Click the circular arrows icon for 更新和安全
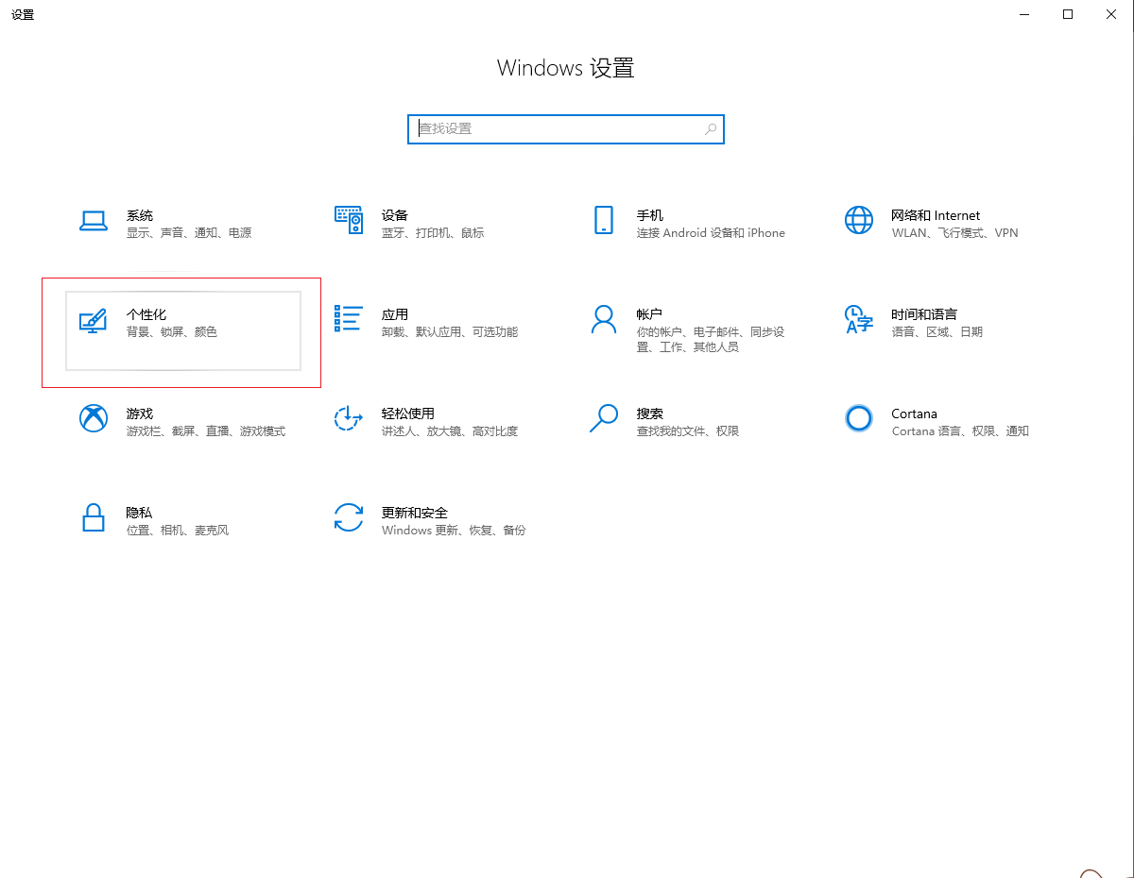Screen dimensions: 1134x878 pos(348,517)
